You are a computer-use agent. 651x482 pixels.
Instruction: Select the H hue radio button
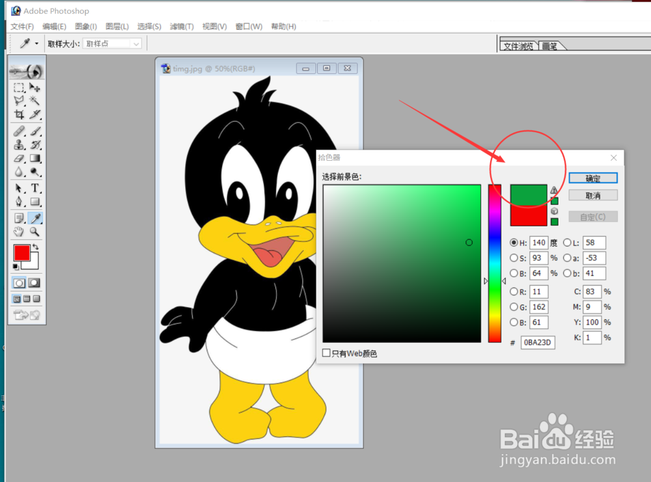click(514, 243)
